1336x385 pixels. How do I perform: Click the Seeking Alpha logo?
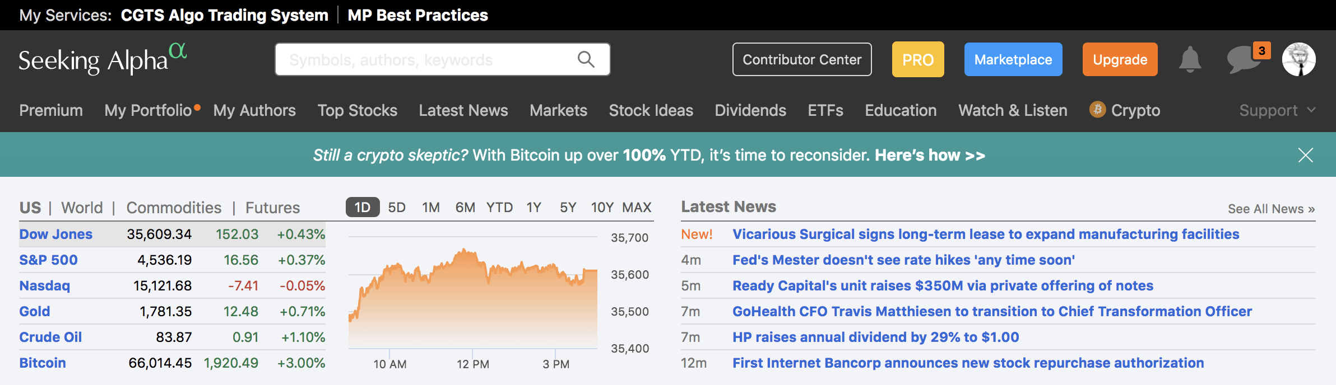[103, 59]
